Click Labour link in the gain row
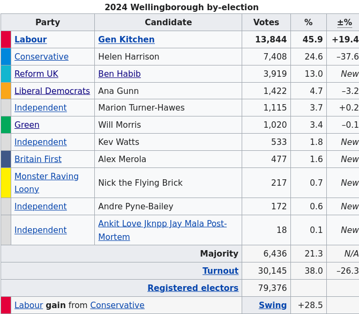Viewport: 359px width, 314px height. click(28, 305)
